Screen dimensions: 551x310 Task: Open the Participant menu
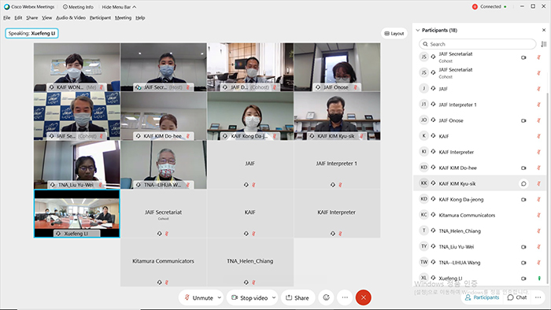click(100, 17)
